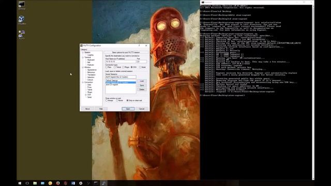Click the About button in PuTTY
Screen dimensions: 331x186
click(87, 109)
